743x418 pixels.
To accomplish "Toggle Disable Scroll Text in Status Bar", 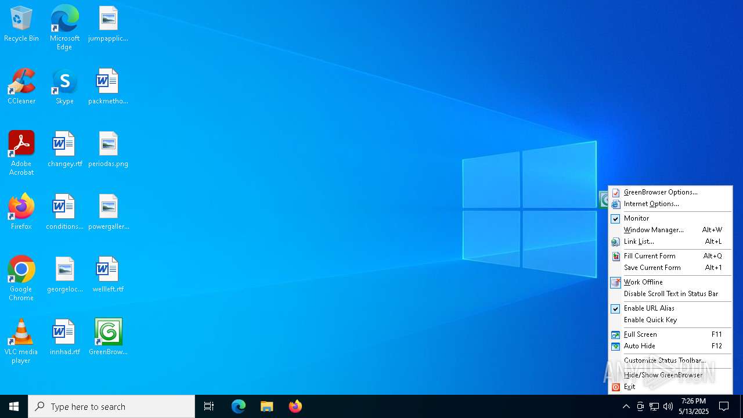I will [670, 294].
